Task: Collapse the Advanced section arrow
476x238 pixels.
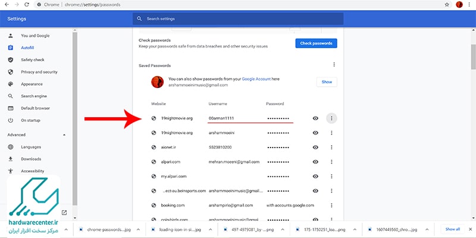Action: [64, 135]
